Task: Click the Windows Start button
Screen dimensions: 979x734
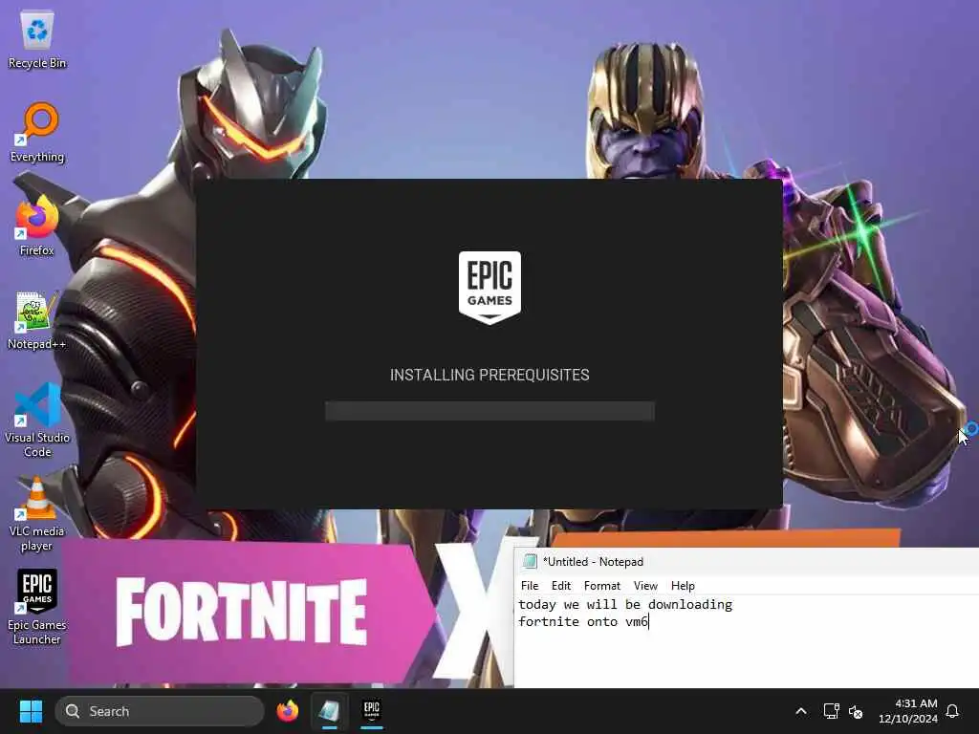Action: pos(31,711)
